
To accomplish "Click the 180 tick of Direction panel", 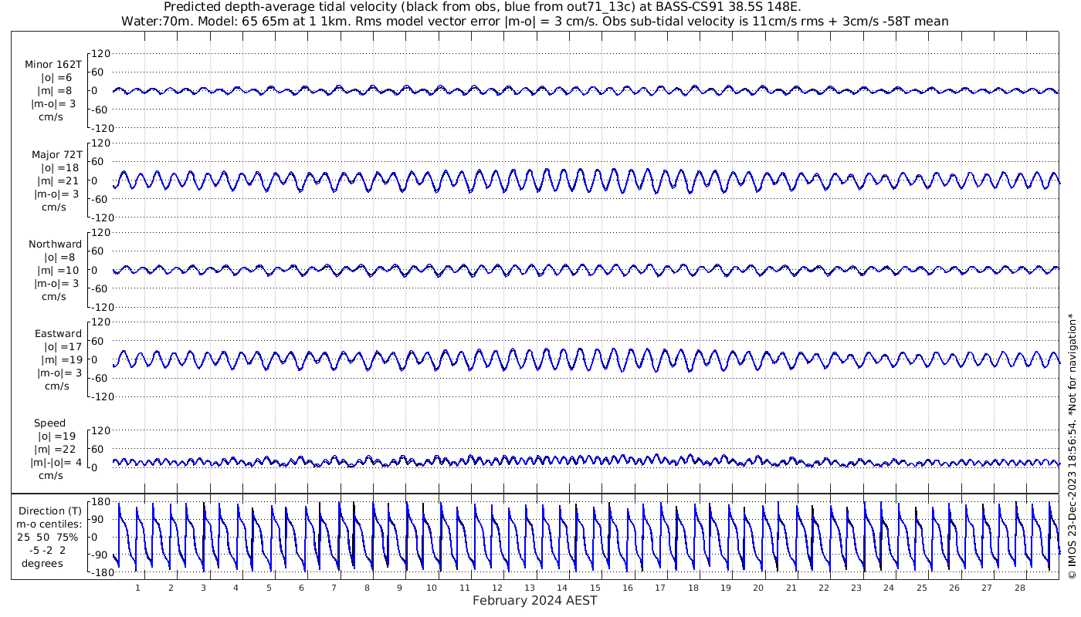I will pyautogui.click(x=100, y=501).
